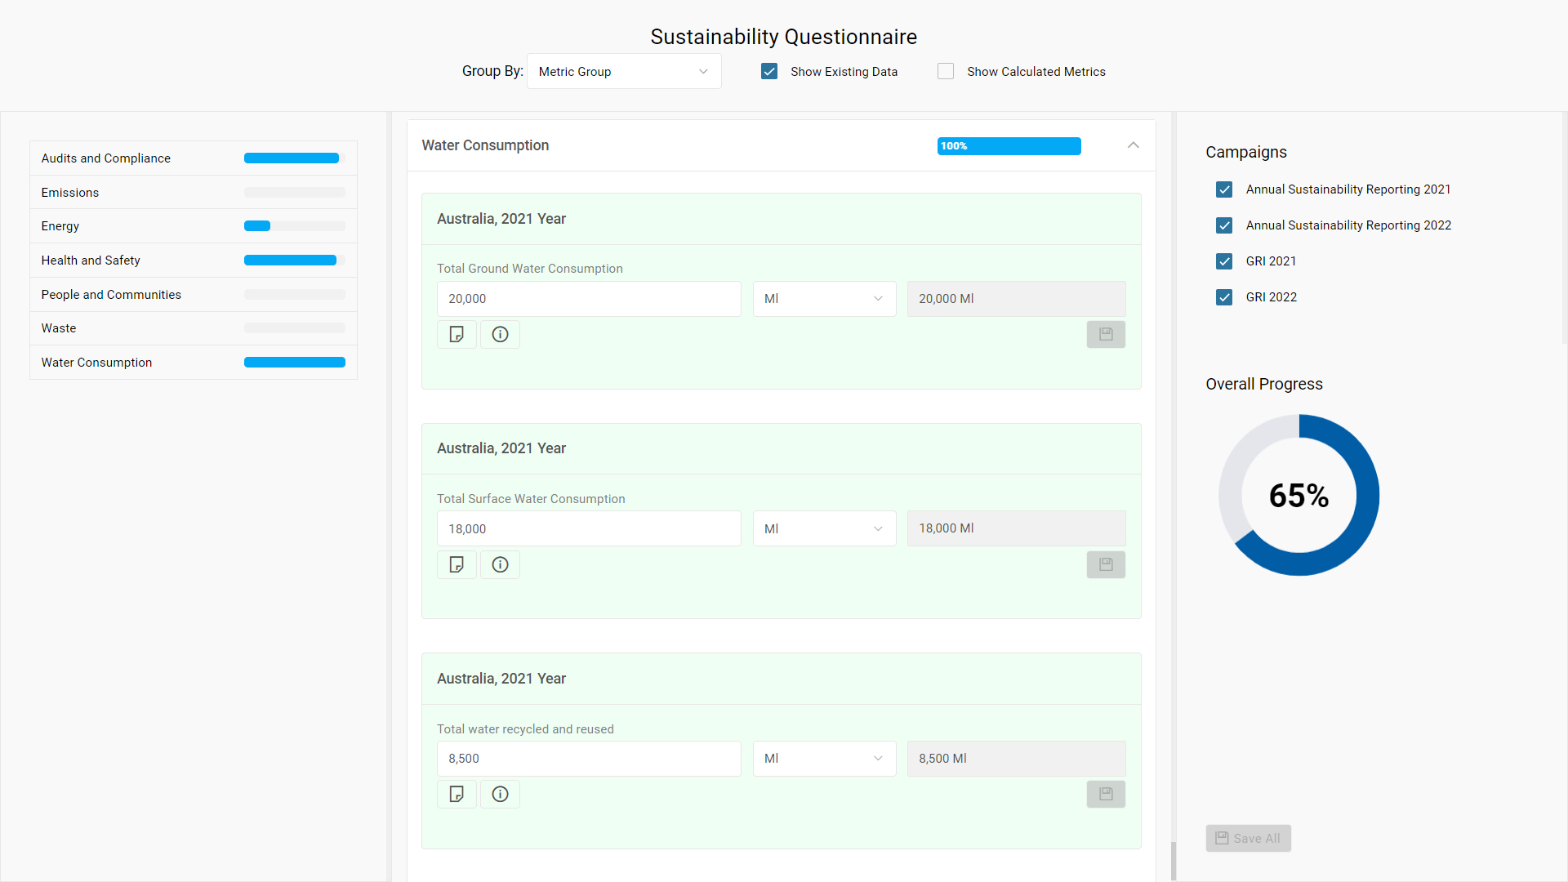Show info for water recycled and reused
The image size is (1568, 882).
[500, 794]
